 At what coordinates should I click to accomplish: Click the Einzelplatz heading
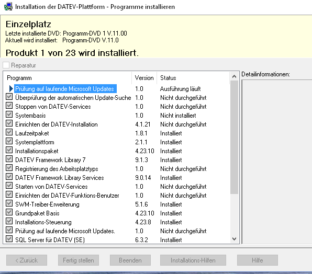click(28, 24)
